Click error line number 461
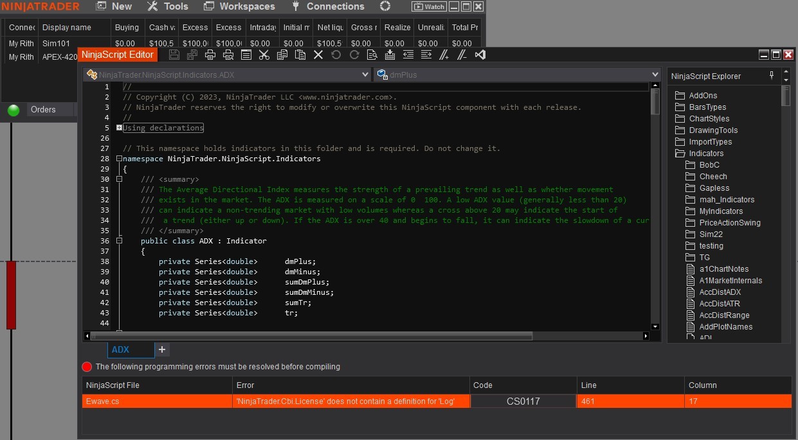 (x=630, y=401)
